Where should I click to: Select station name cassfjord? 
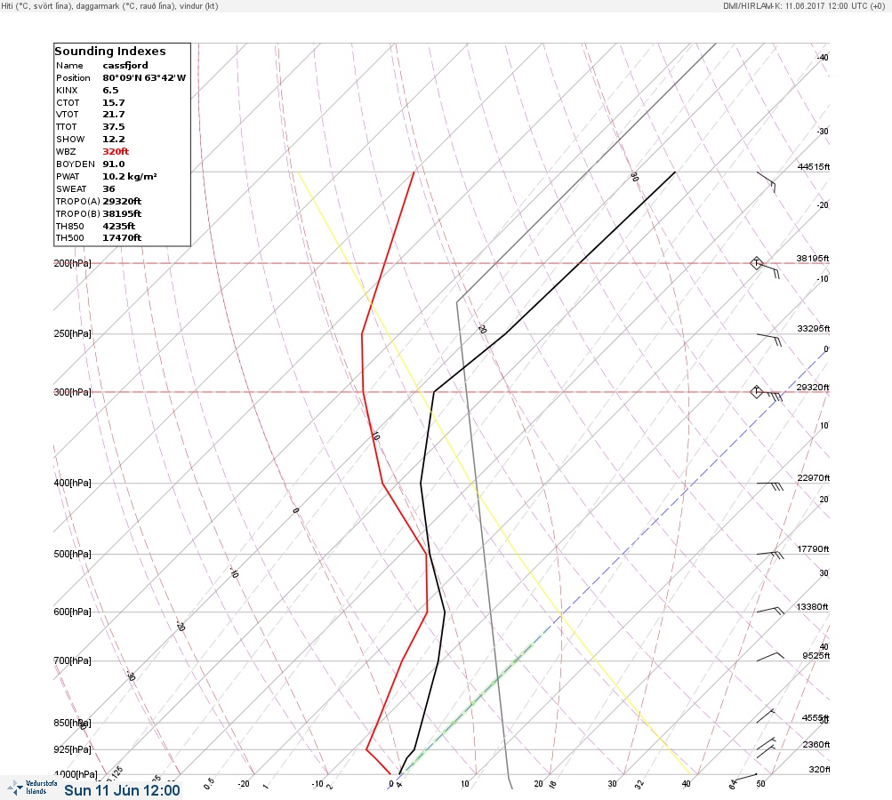pos(125,66)
